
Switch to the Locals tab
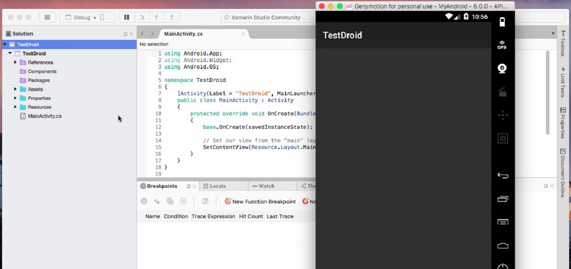[218, 186]
